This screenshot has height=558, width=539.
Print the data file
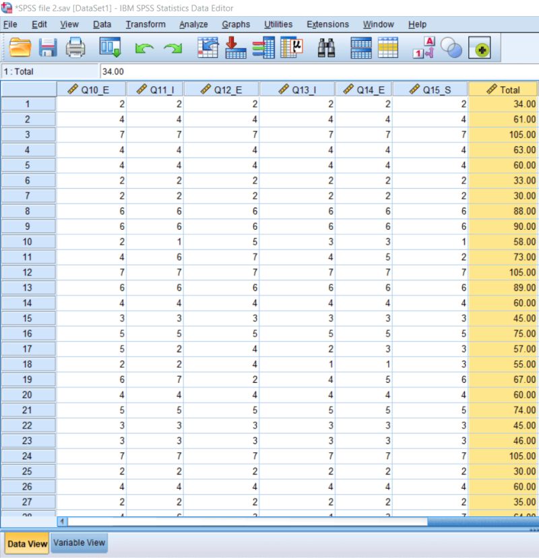(75, 49)
